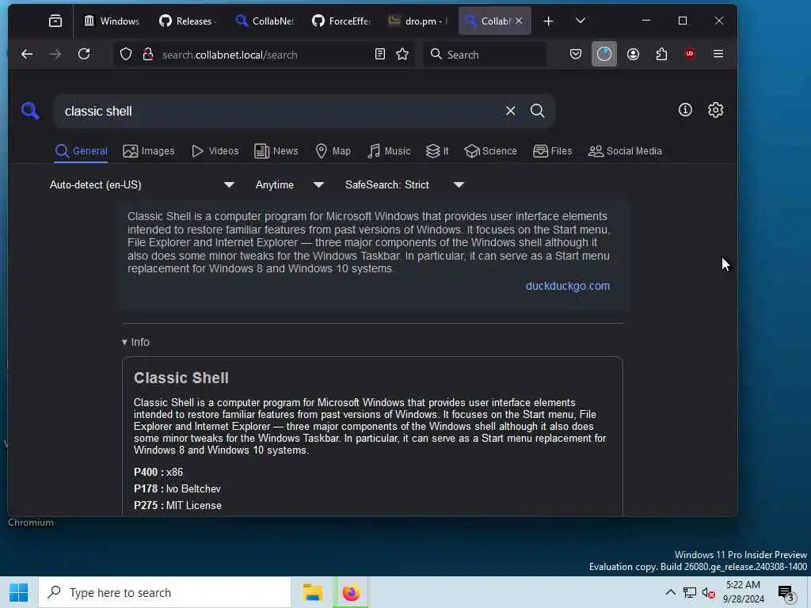This screenshot has height=608, width=811.
Task: Open File Explorer from taskbar
Action: point(313,592)
